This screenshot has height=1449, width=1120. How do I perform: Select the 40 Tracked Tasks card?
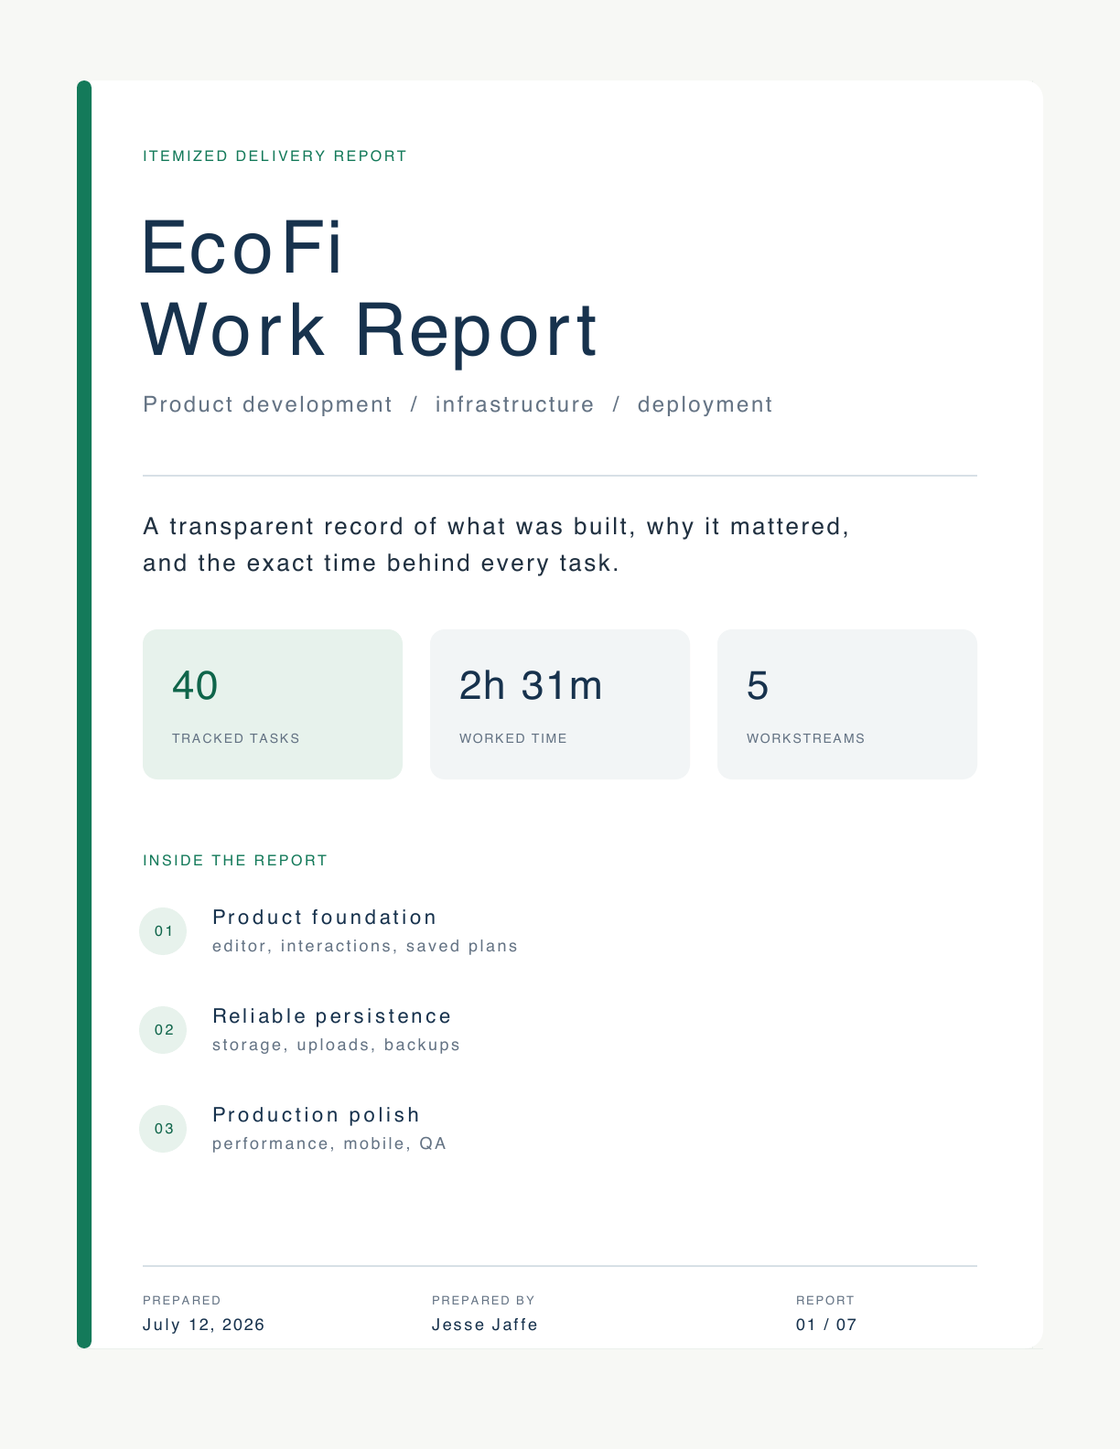273,704
